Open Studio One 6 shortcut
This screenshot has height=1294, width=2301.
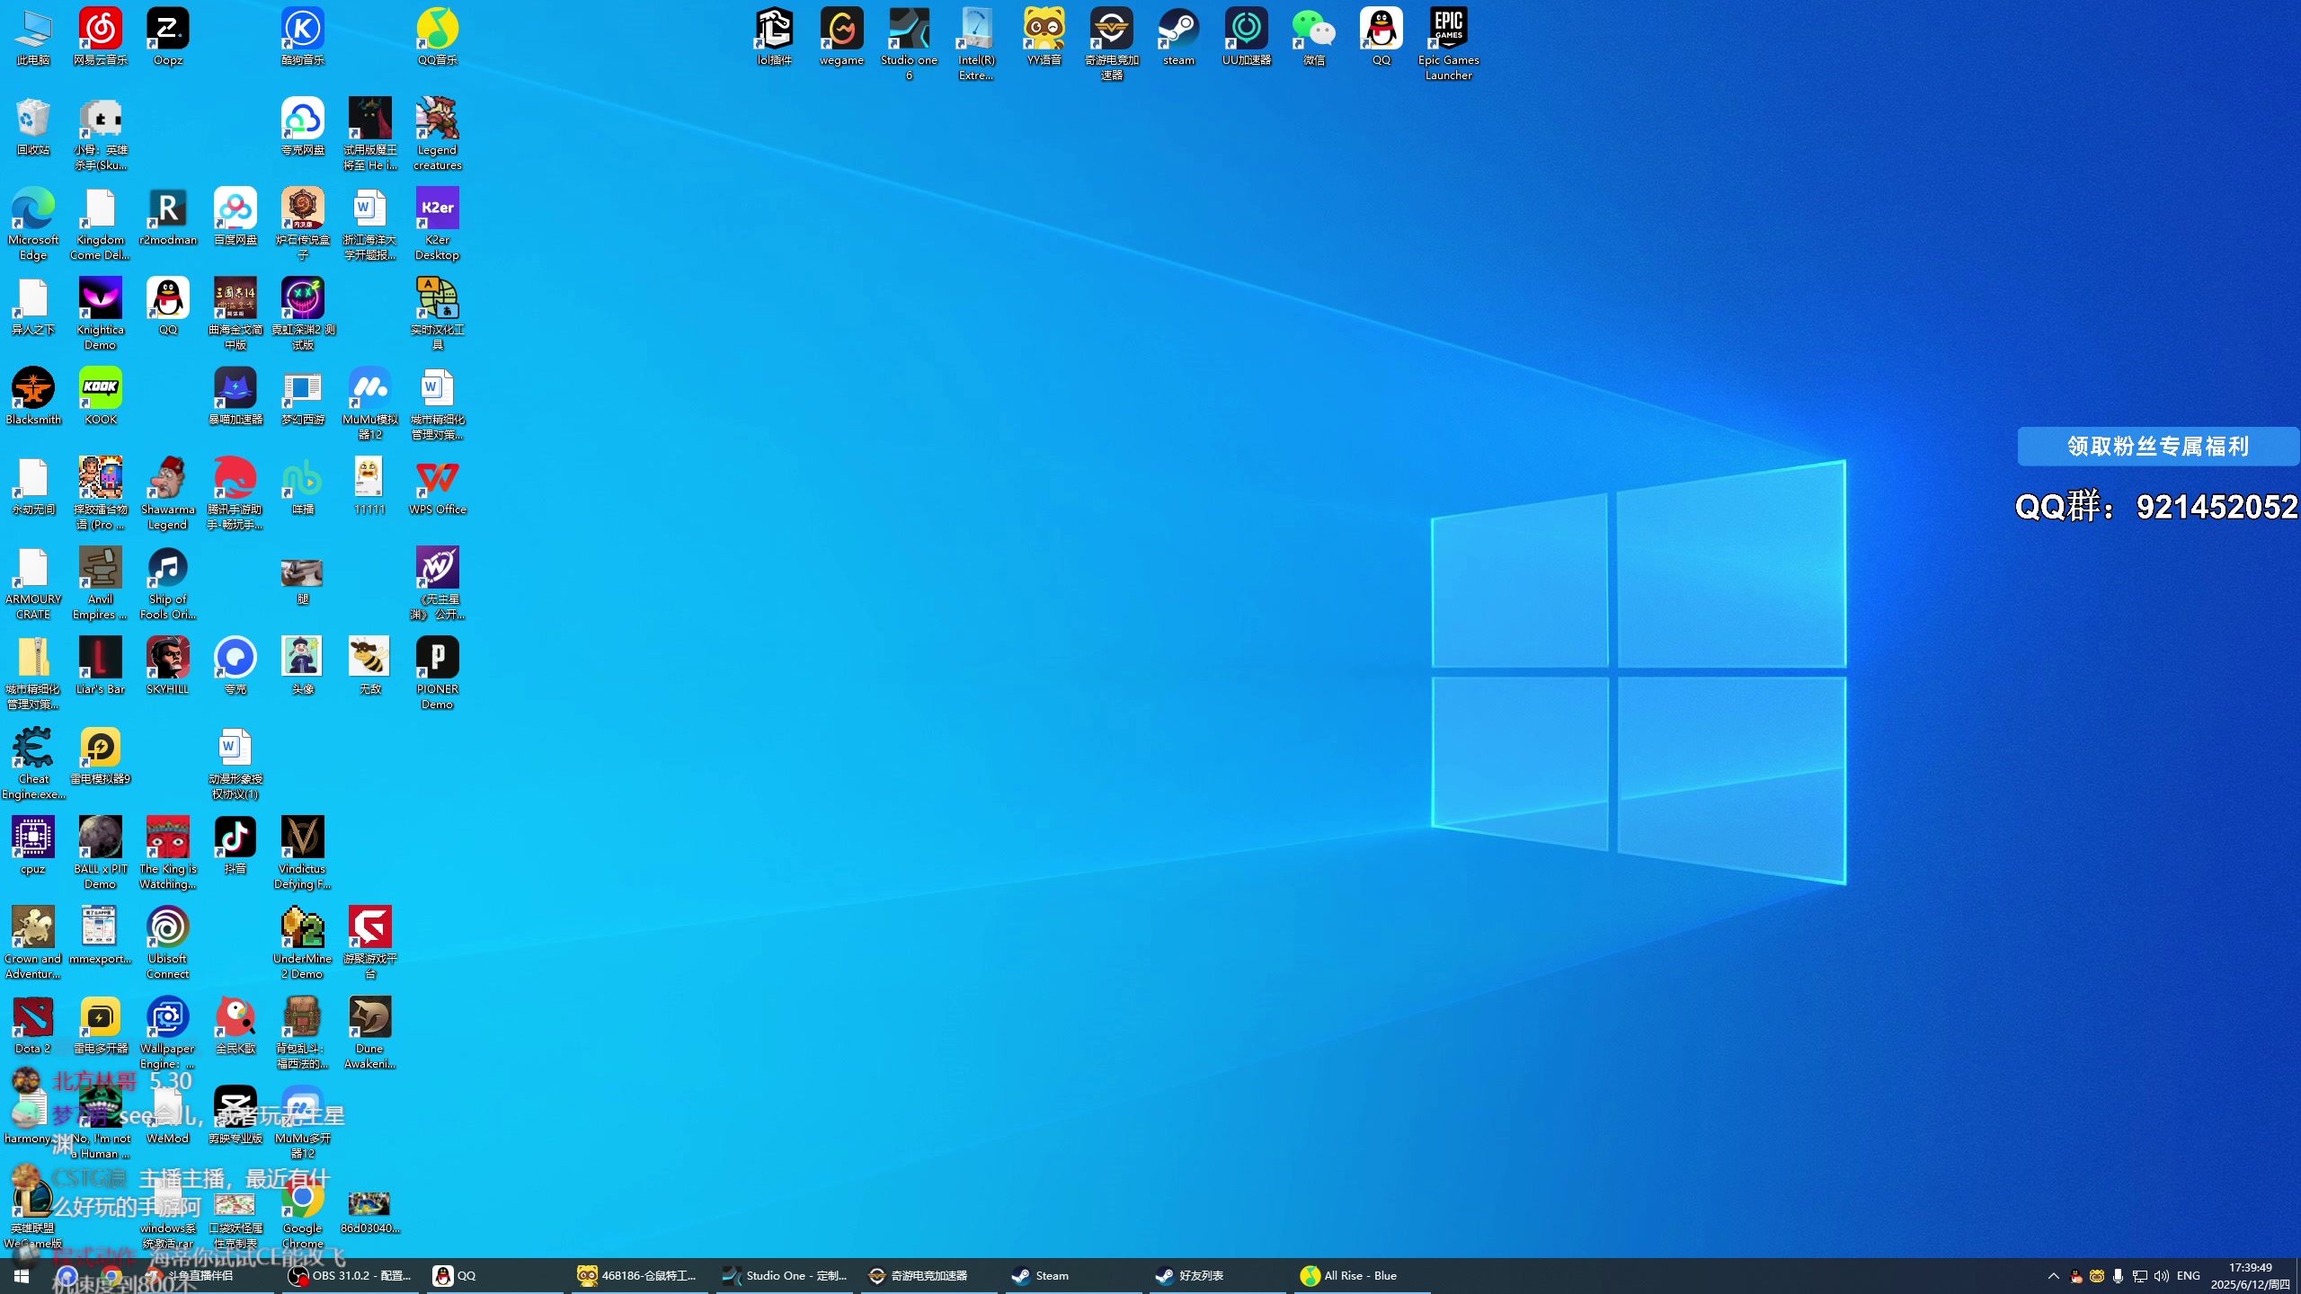pos(909,44)
